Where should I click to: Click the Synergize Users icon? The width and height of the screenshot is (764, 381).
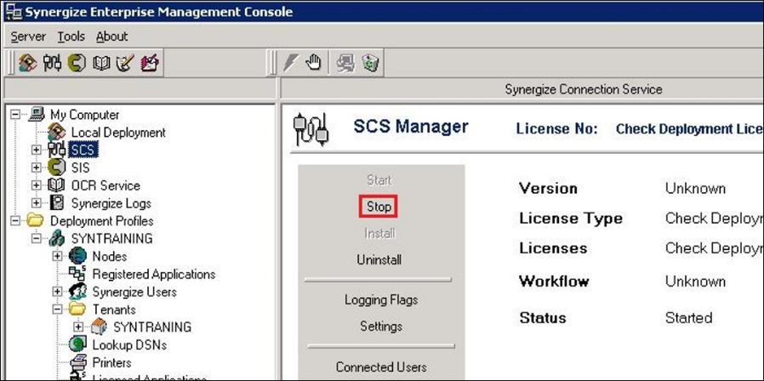click(78, 292)
